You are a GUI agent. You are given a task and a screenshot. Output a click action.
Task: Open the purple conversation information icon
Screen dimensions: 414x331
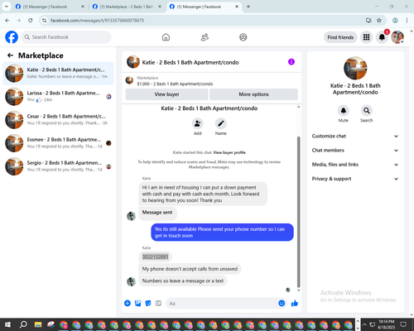click(291, 62)
